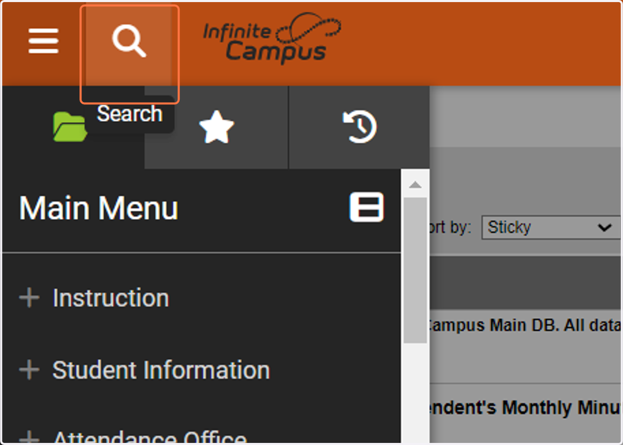
Task: Open the history clock tab
Action: 360,127
